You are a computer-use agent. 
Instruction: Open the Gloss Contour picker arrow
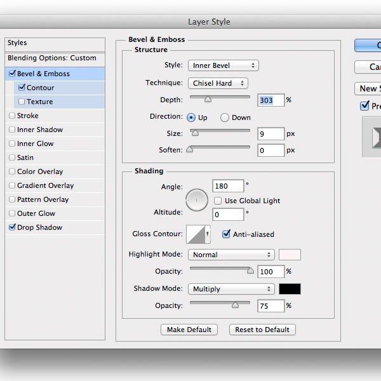(x=208, y=234)
